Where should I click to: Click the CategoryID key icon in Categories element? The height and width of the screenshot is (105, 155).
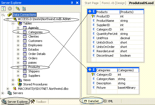tap(92, 74)
